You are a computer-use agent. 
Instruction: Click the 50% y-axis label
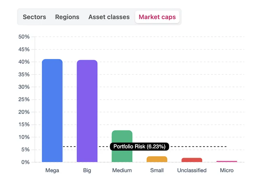point(23,37)
